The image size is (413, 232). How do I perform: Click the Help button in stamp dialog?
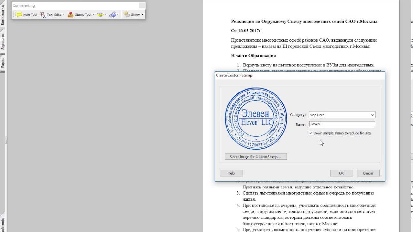(231, 173)
